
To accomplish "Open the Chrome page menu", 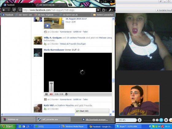I will click(104, 10).
